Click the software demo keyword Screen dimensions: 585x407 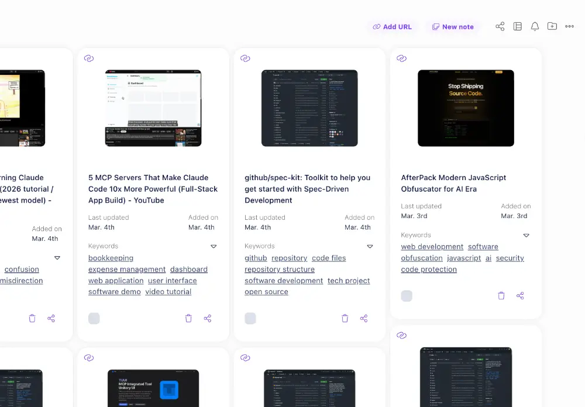[x=115, y=292]
